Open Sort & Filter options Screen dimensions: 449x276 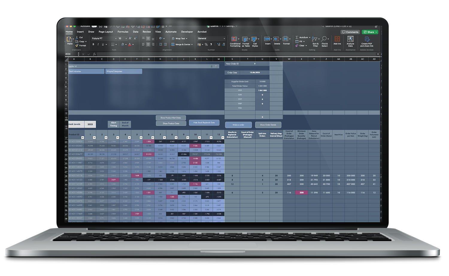pos(315,42)
